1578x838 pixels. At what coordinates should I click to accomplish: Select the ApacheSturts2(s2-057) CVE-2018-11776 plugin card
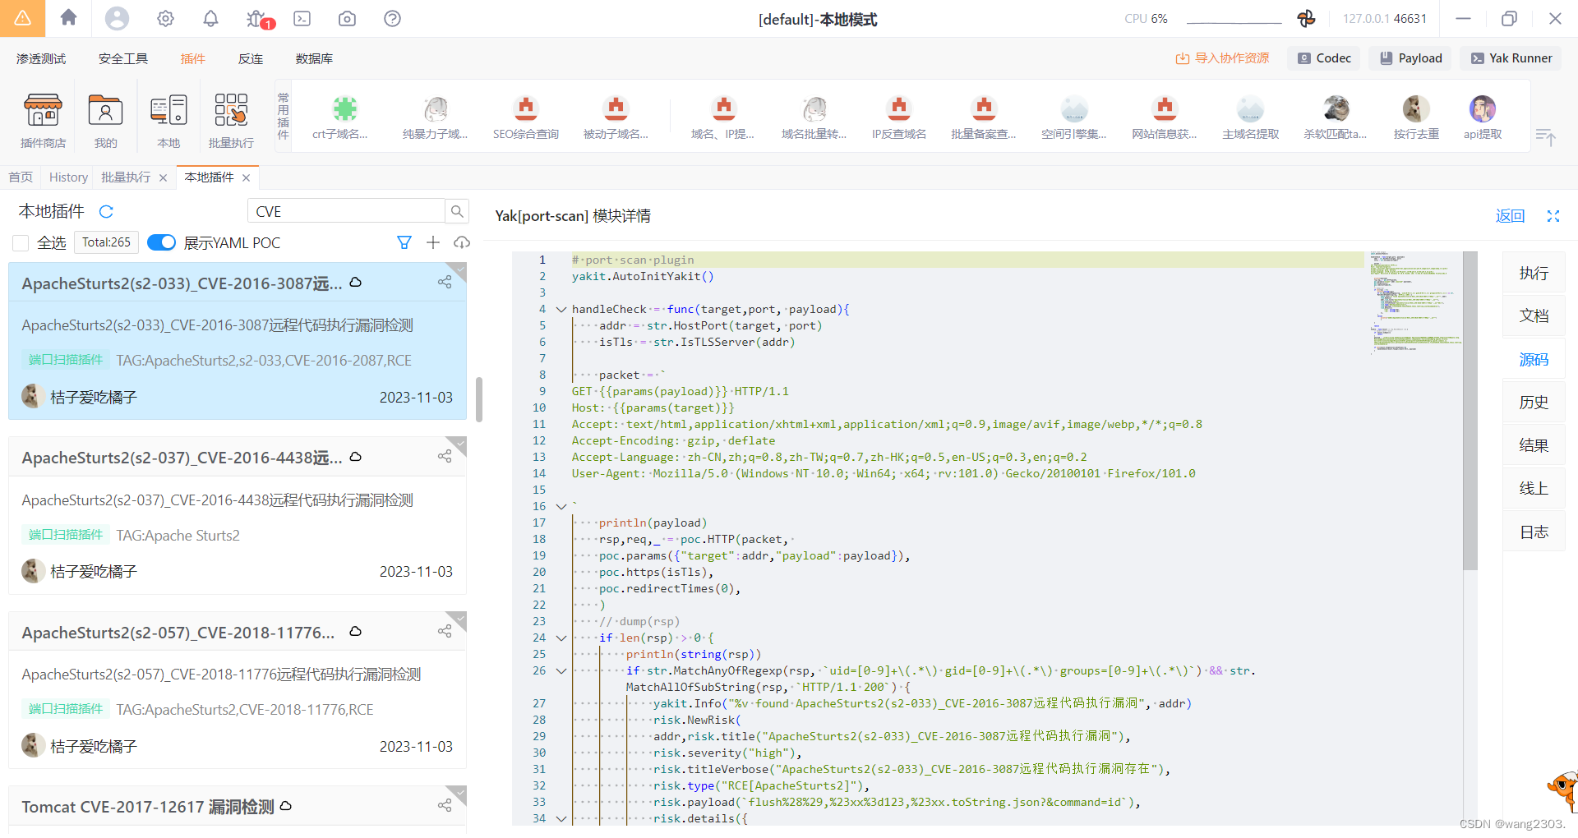pyautogui.click(x=238, y=690)
